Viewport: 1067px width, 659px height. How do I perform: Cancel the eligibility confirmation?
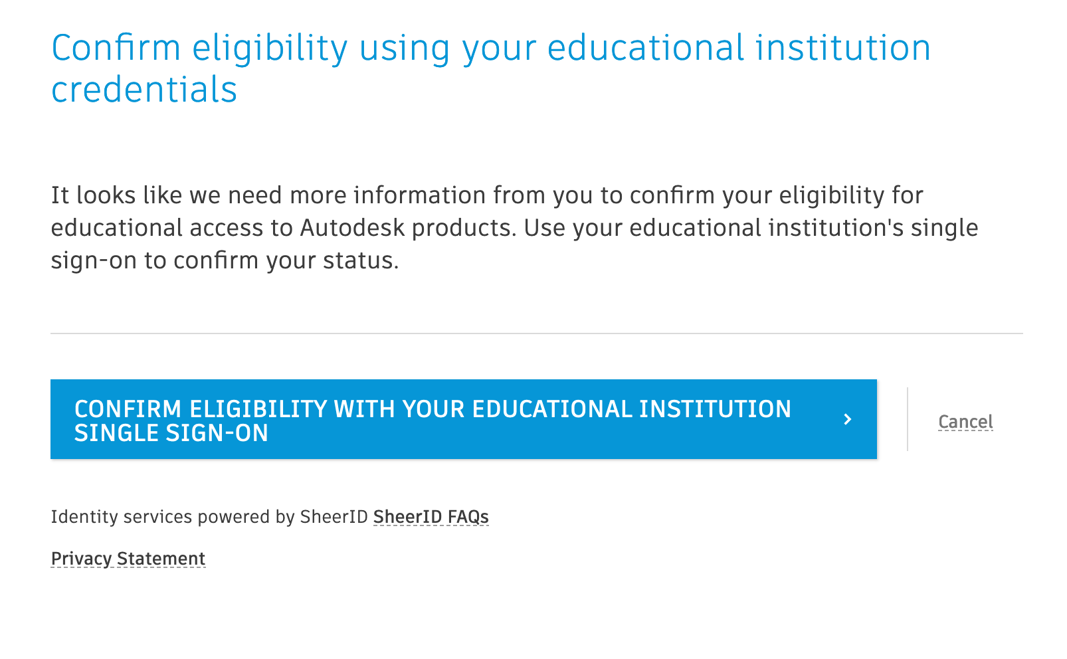(965, 422)
